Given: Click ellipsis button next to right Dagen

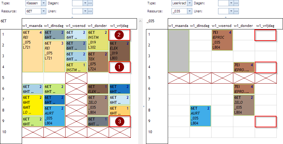Looking at the screenshot, I should point(236,3).
